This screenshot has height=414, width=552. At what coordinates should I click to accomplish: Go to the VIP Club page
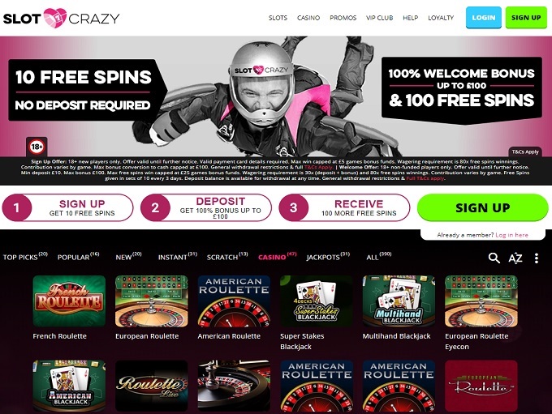380,18
